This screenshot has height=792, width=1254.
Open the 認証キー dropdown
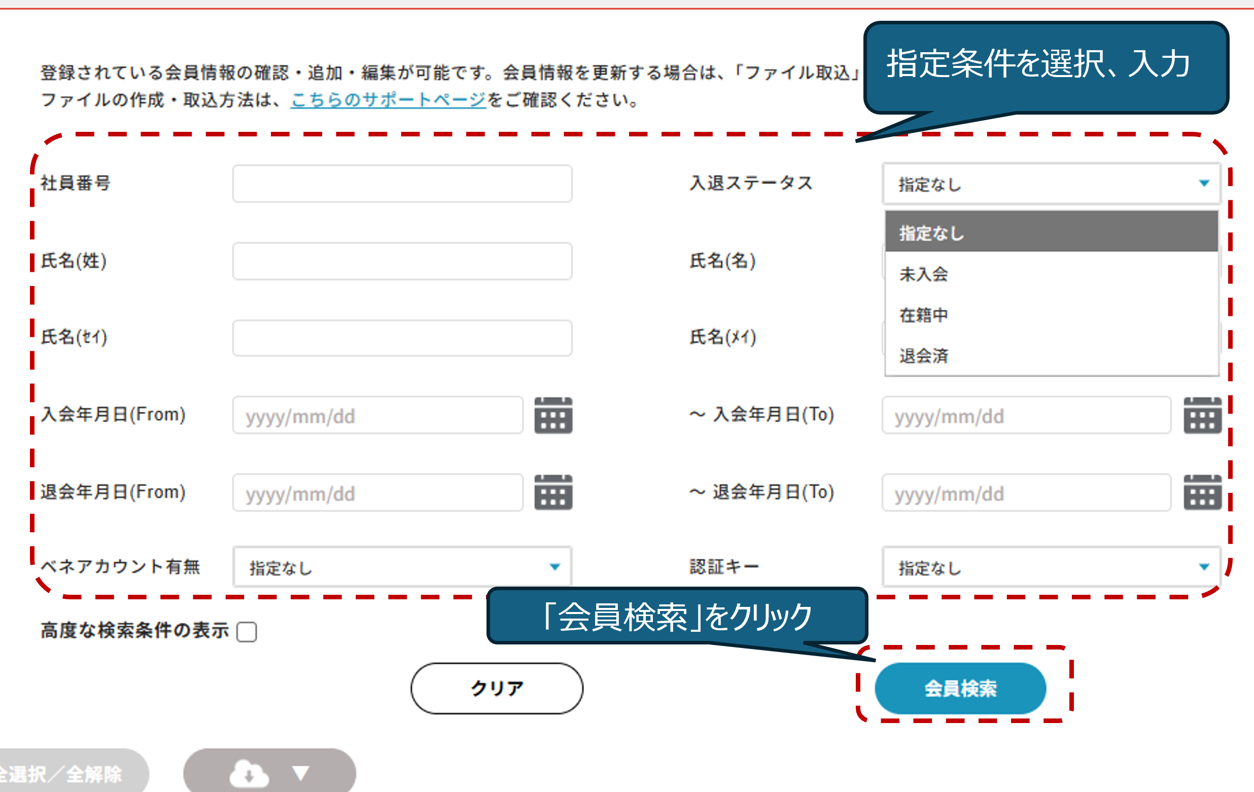[1051, 567]
